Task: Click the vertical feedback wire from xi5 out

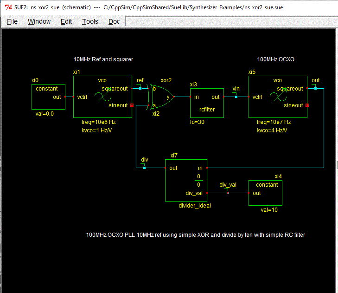Action: tap(324, 128)
